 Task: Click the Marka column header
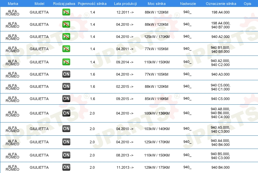coord(13,4)
